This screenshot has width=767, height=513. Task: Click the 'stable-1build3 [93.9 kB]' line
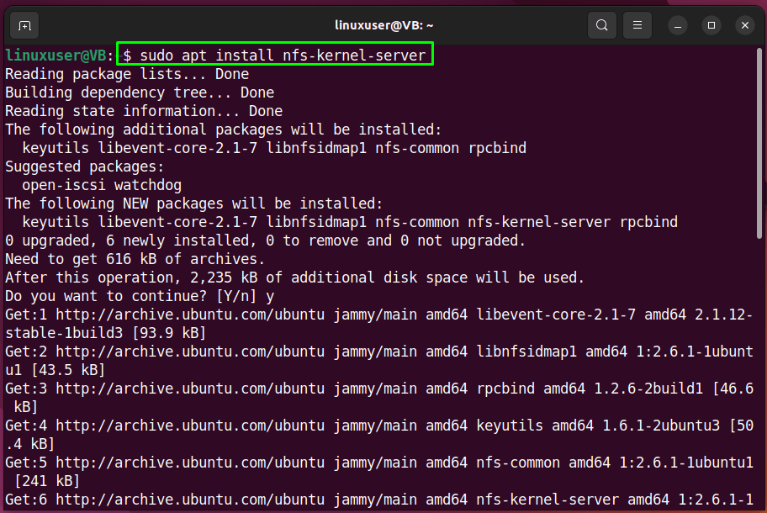coord(106,333)
